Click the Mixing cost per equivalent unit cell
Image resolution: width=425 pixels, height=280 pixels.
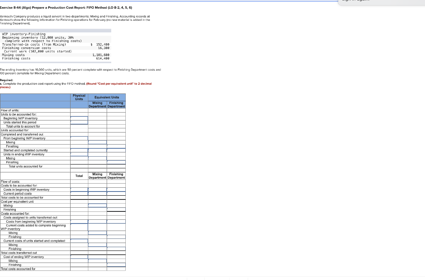(97, 206)
